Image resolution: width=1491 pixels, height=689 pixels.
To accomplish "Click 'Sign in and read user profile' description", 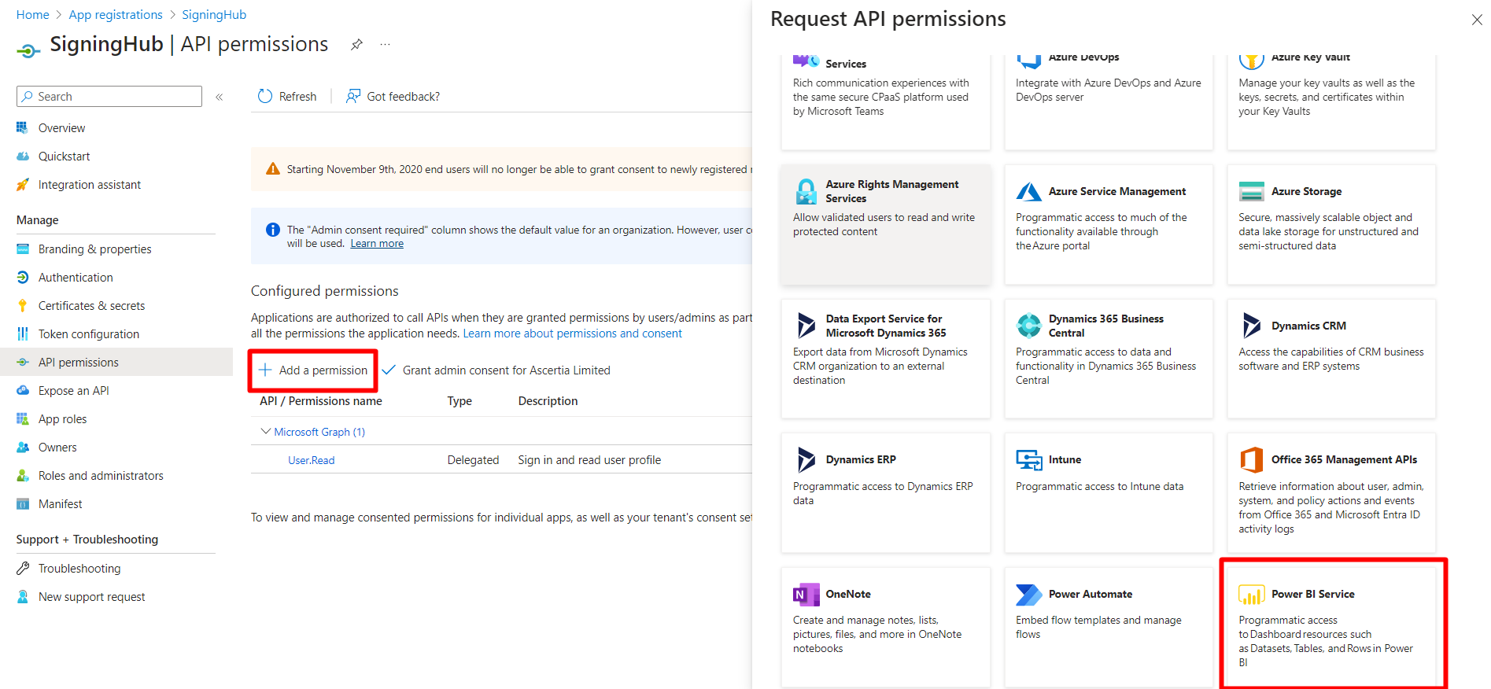I will (589, 460).
